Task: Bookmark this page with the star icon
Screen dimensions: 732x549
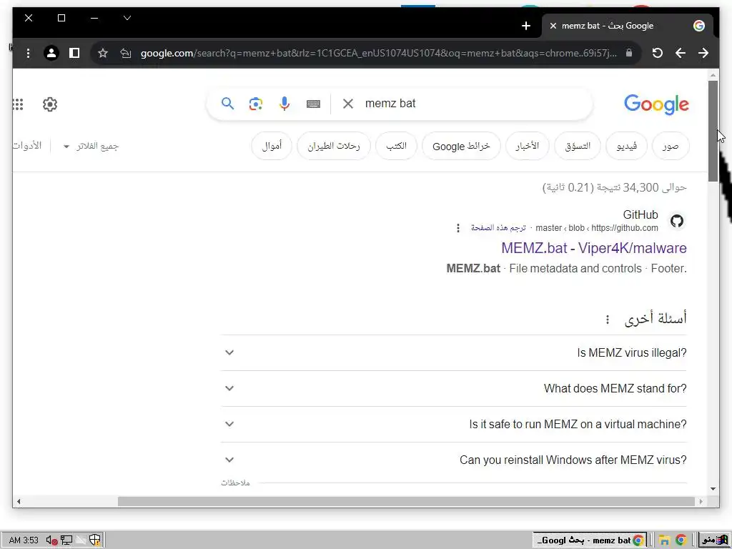Action: [x=103, y=53]
